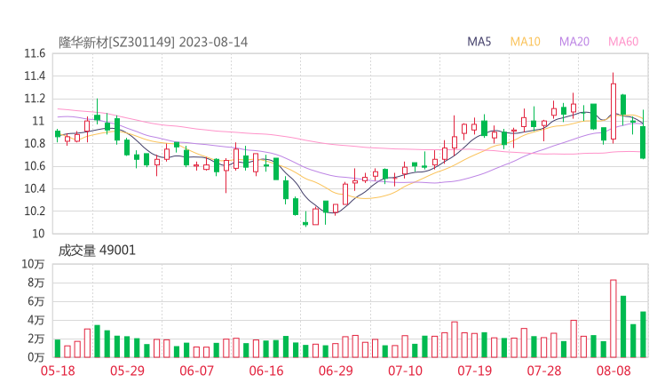
Task: Click the 11.6 price axis label
Action: (x=35, y=53)
